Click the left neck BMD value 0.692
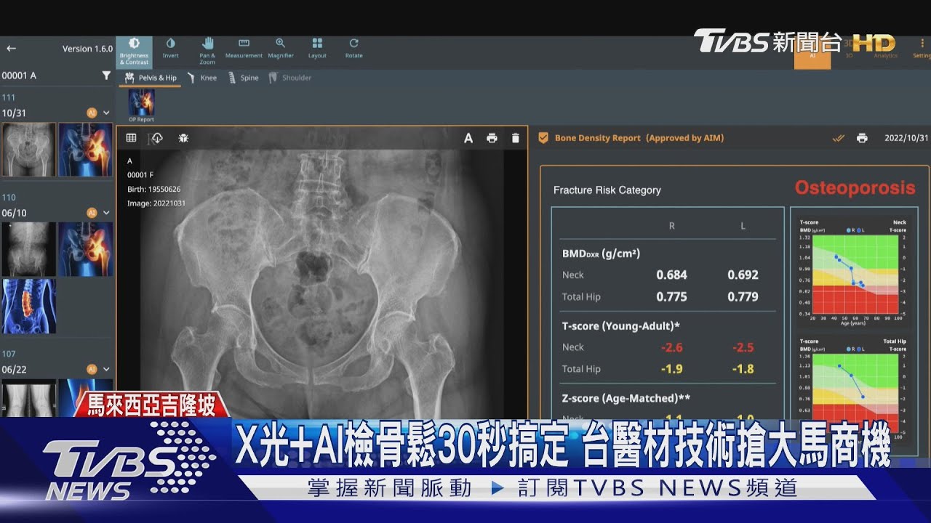931x523 pixels. point(743,275)
